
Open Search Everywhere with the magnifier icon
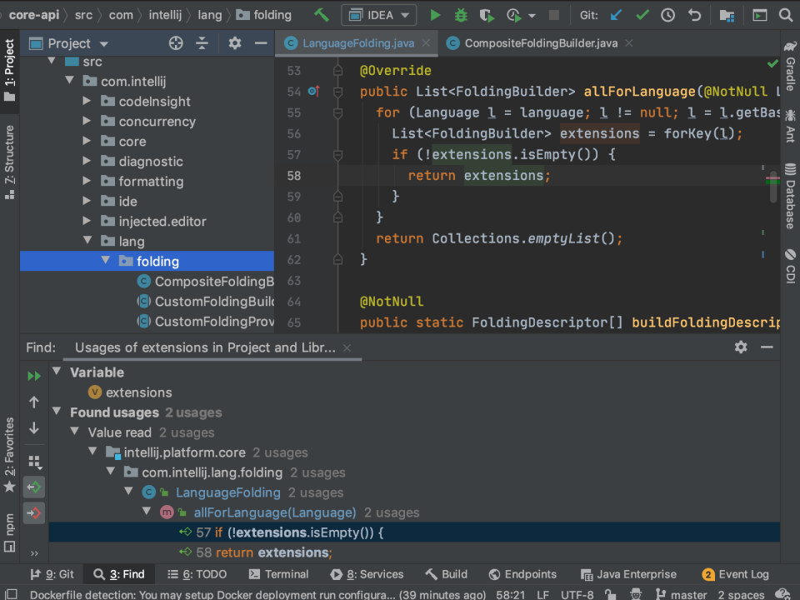[786, 14]
